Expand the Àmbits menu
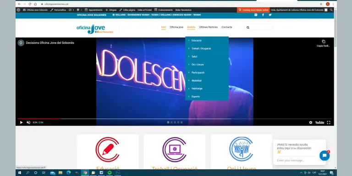The width and height of the screenshot is (352, 176). 191,27
